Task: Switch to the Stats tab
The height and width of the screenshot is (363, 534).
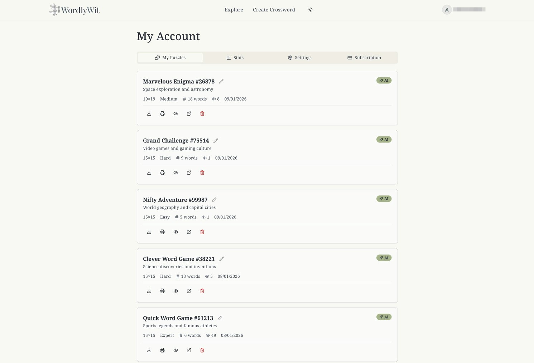Action: (x=235, y=57)
